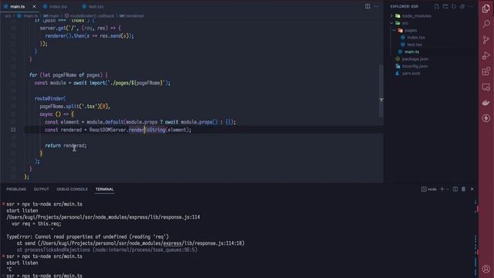Kill terminal with trash icon
This screenshot has height=278, width=494.
tap(463, 189)
